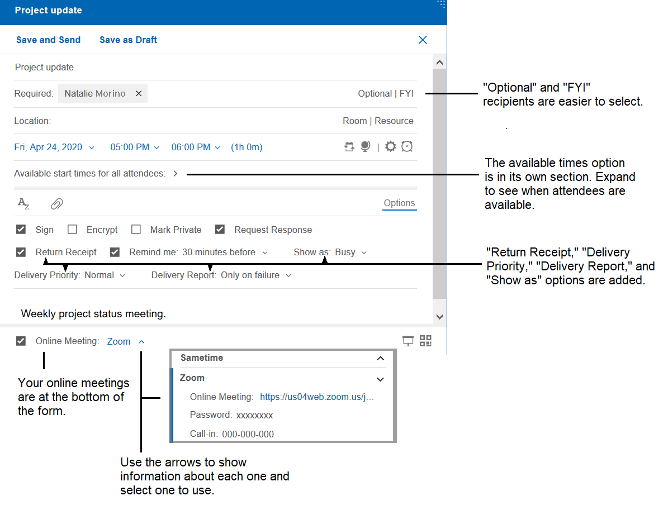Open the 06:00 PM end time dropdown
Image resolution: width=668 pixels, height=529 pixels.
196,147
